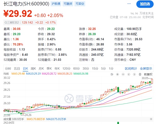
Task: Click the 可融资 tag
Action: pos(68,4)
